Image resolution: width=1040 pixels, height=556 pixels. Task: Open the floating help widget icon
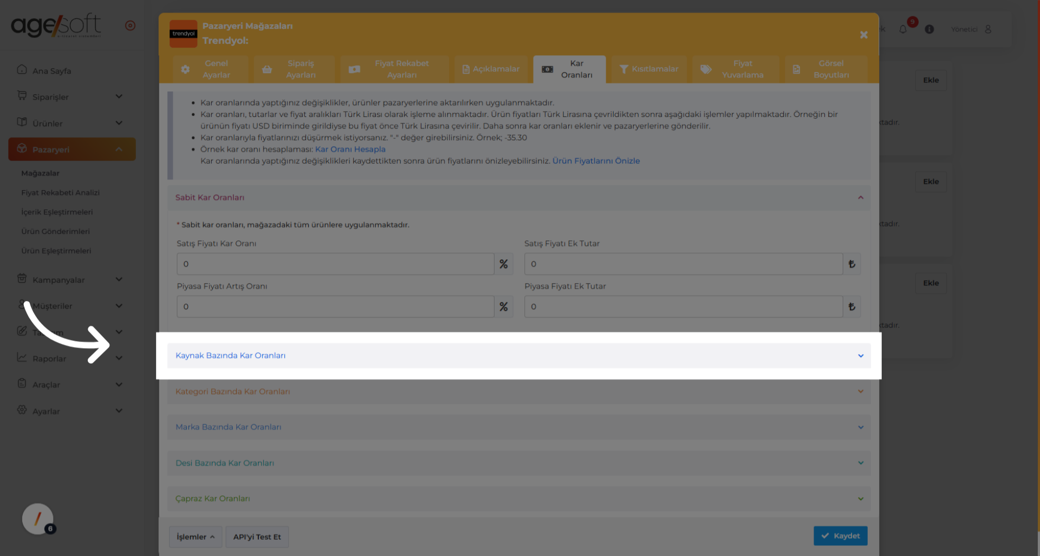38,519
